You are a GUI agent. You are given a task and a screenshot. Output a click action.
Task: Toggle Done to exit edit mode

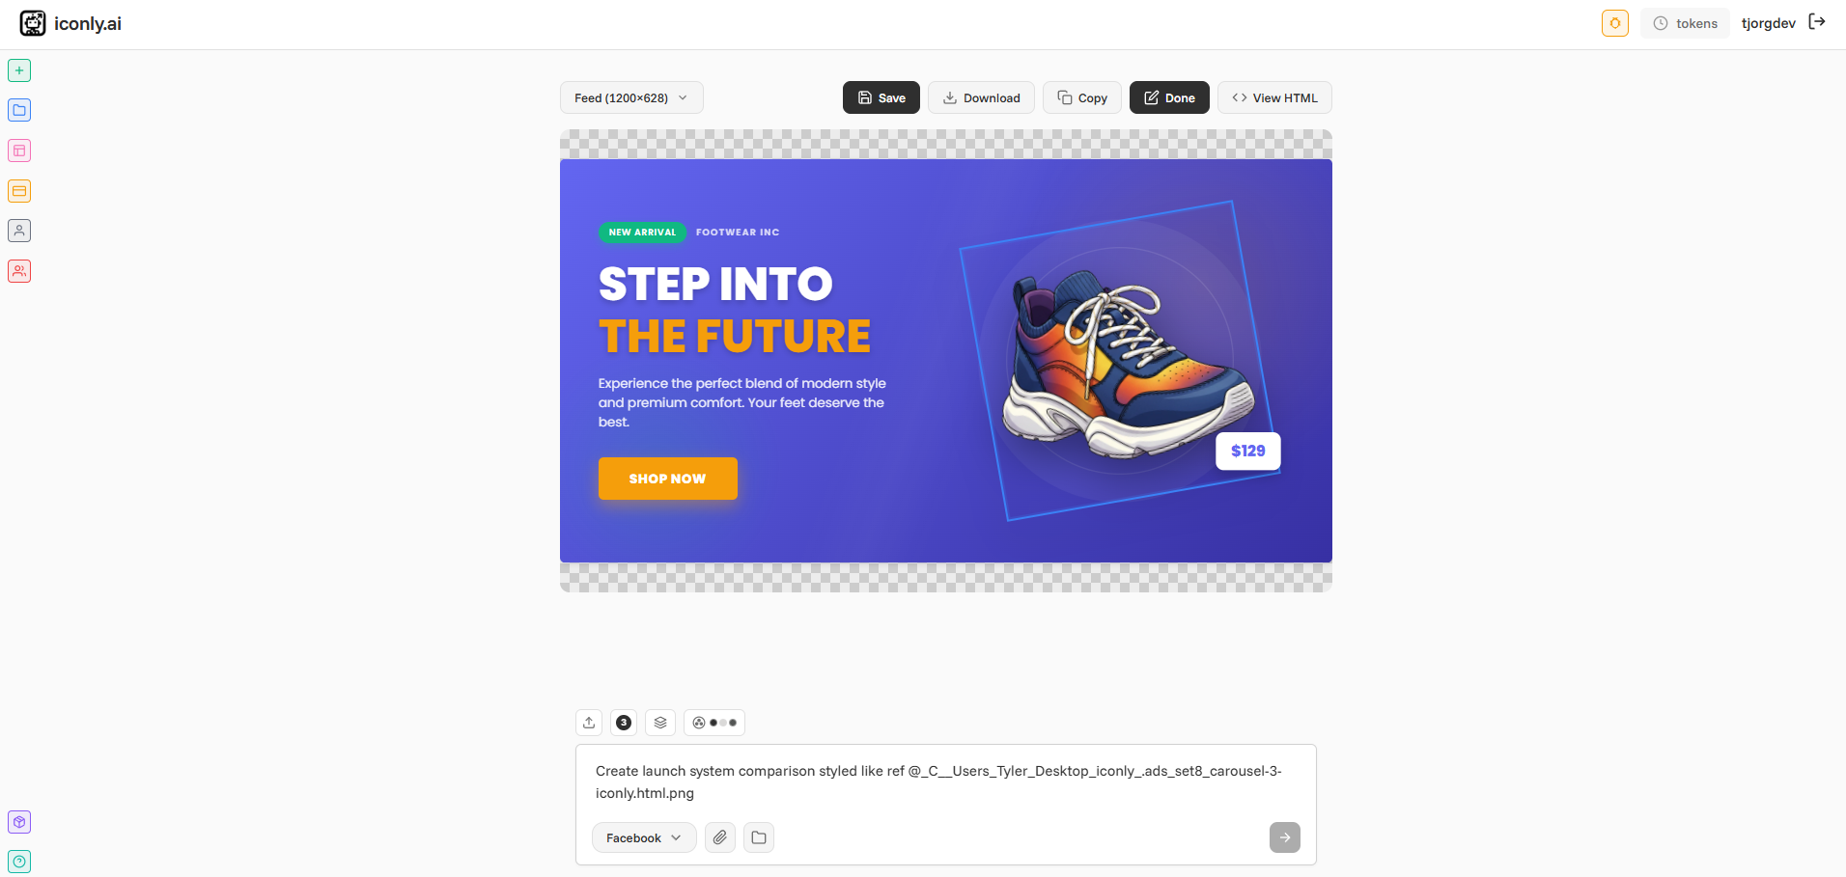click(1169, 97)
